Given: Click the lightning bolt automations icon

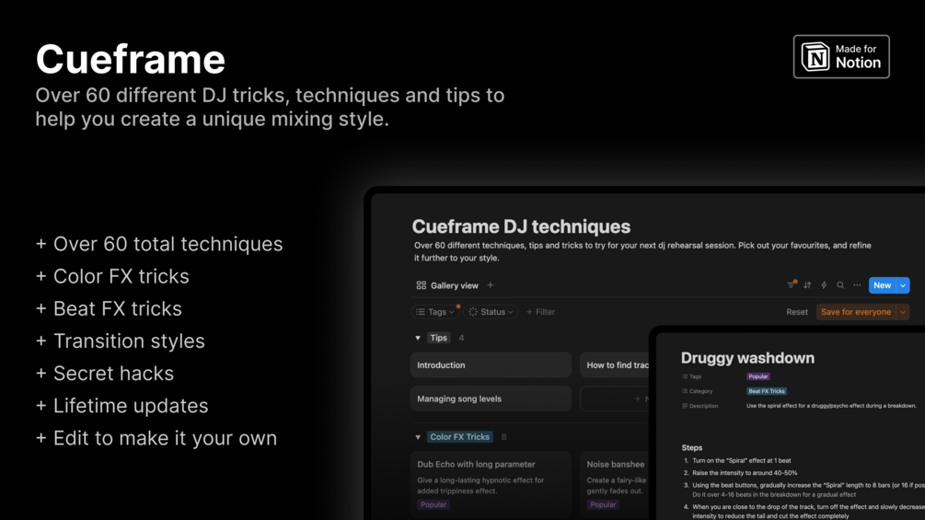Looking at the screenshot, I should click(824, 285).
